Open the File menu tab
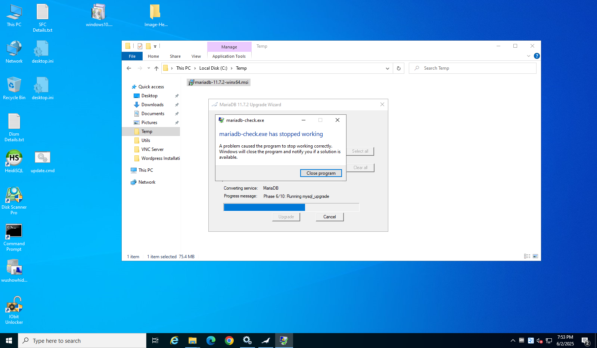 132,56
